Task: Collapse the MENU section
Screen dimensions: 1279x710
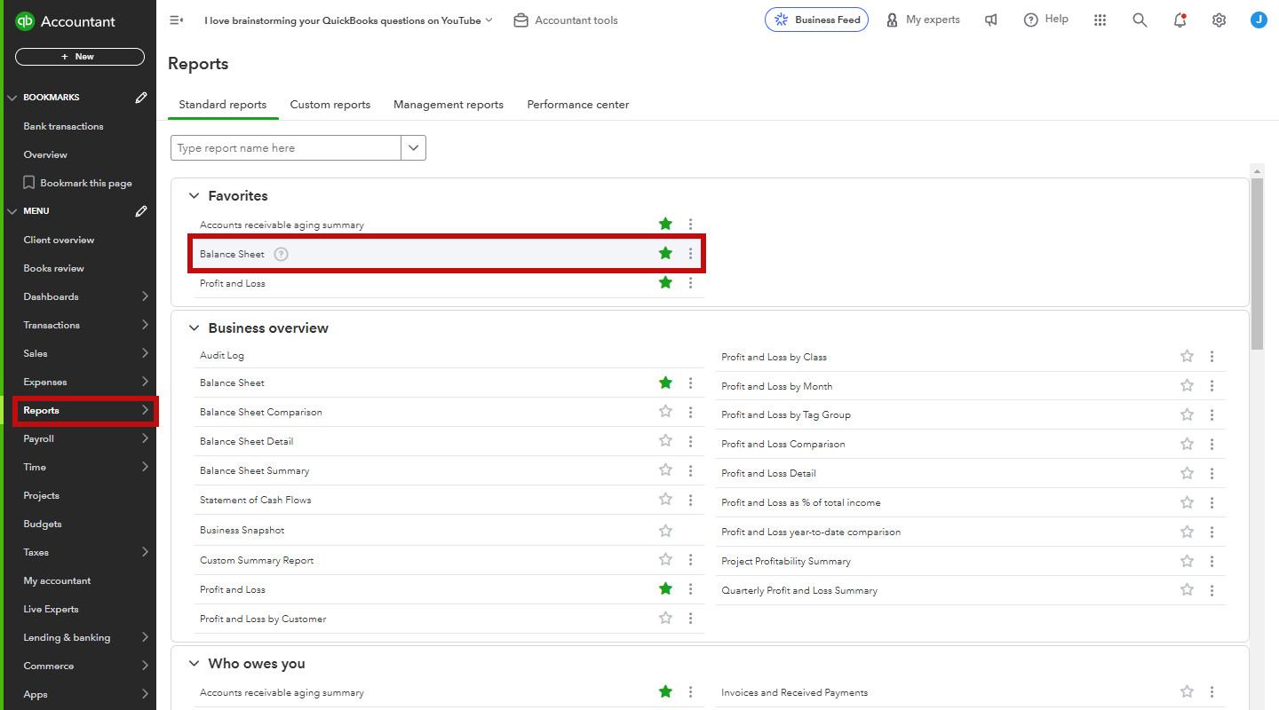Action: pos(12,211)
